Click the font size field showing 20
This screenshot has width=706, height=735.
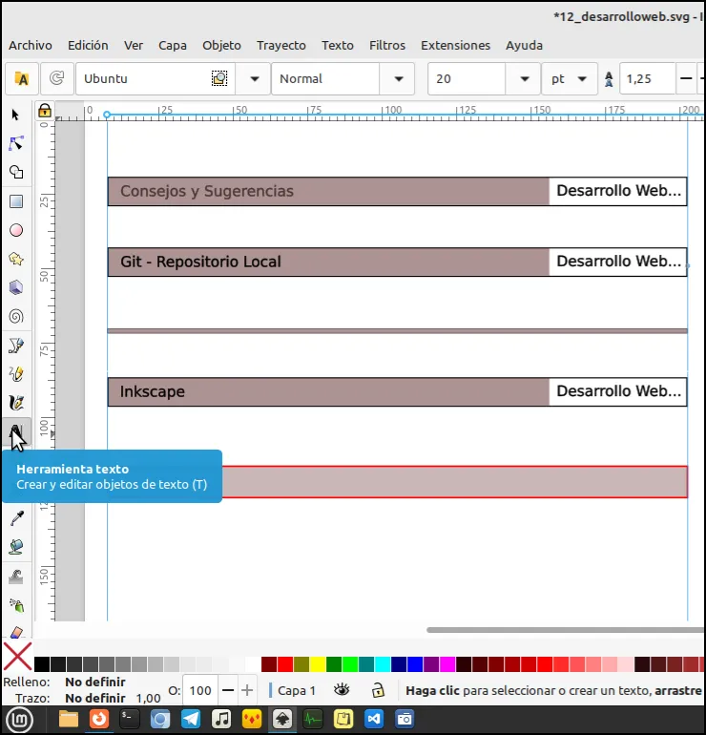(x=467, y=78)
